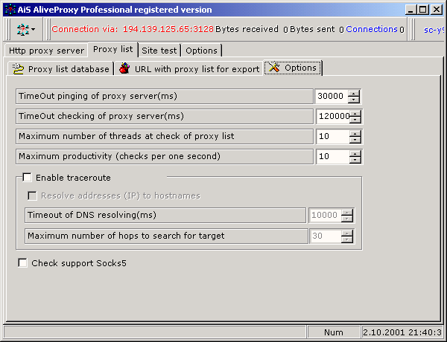
Task: Increase ping timeout with up arrow
Action: pos(354,94)
